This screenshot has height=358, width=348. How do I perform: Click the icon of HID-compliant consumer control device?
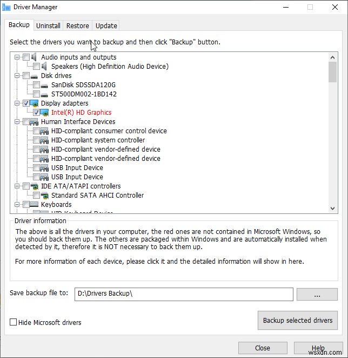coord(44,131)
